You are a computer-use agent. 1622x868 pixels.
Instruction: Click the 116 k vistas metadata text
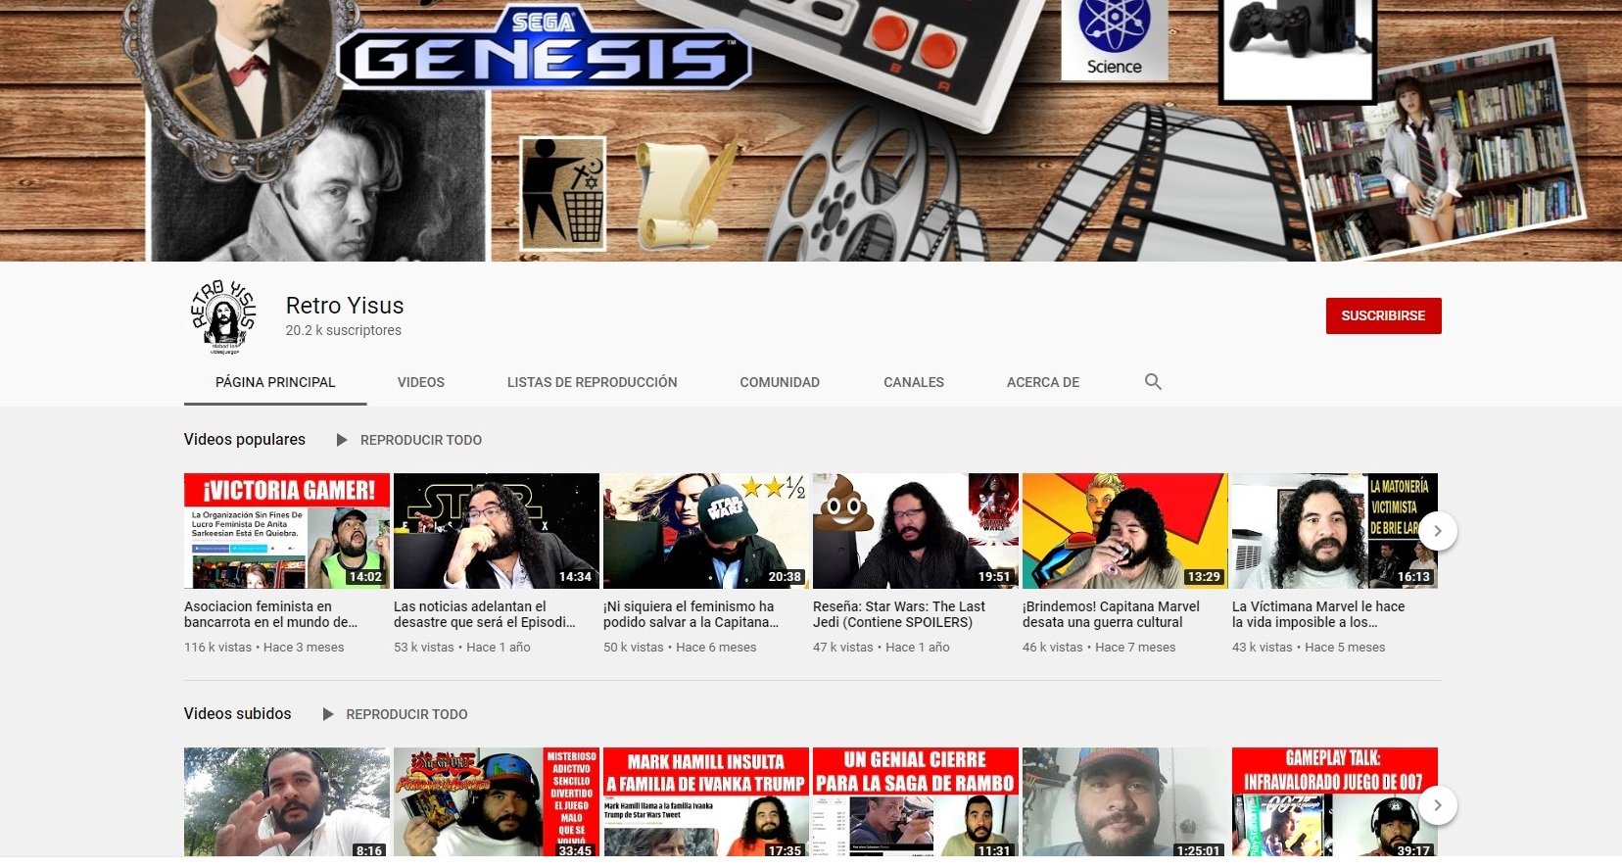pyautogui.click(x=217, y=648)
